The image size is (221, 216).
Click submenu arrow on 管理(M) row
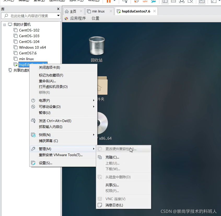point(94,149)
